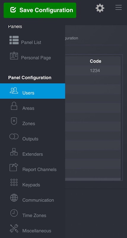Viewport: 127px width, 238px height.
Task: Toggle the hamburger menu icon
Action: point(118,7)
